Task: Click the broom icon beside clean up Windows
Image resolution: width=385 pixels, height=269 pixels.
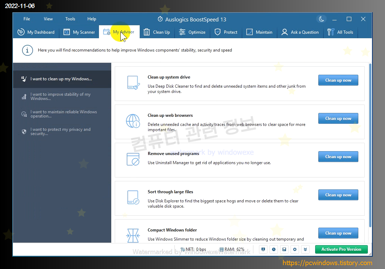Action: tap(24, 79)
